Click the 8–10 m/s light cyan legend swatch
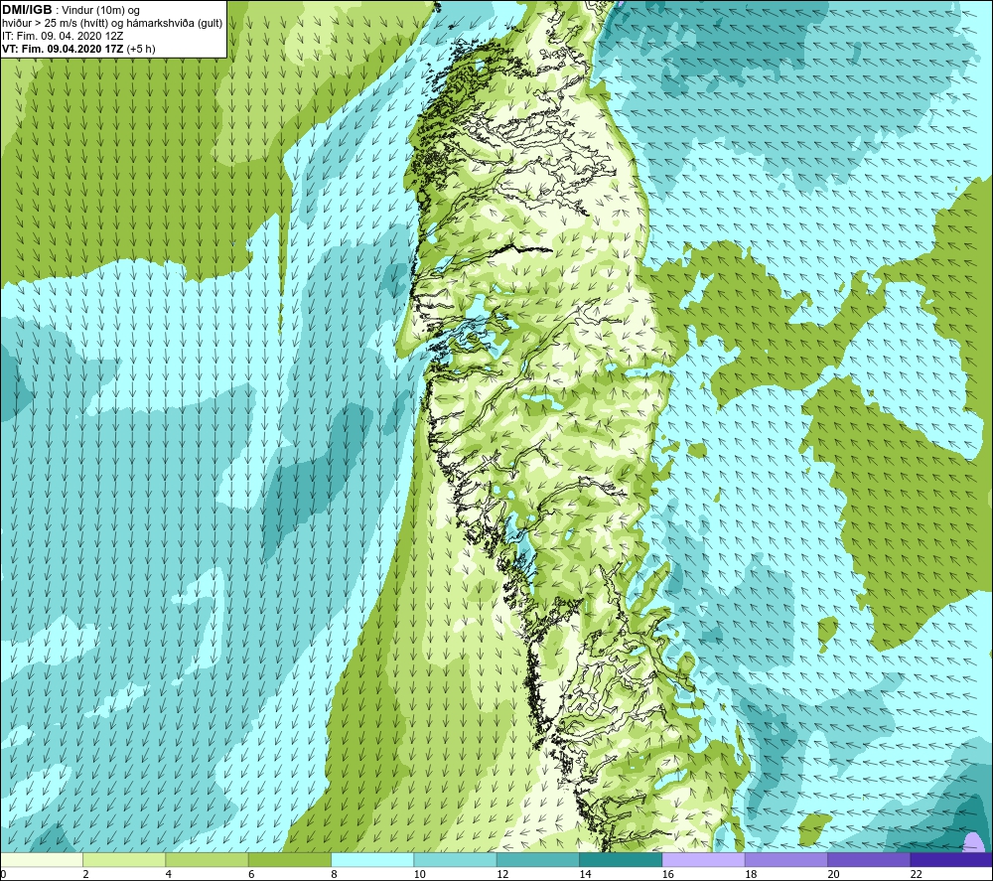This screenshot has height=881, width=993. pos(372,859)
